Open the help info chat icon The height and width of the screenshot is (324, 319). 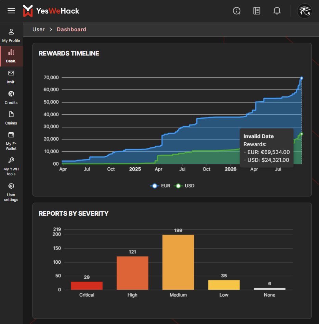point(237,11)
